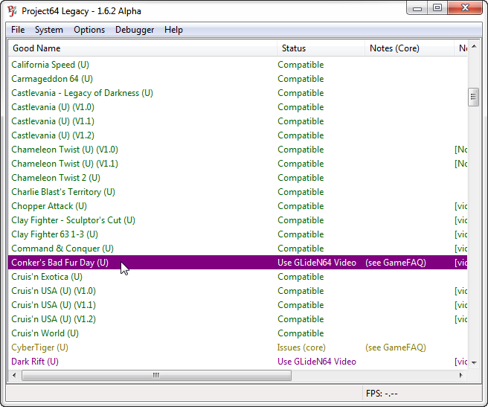Select Castlevania (U) (V1.2) row
The height and width of the screenshot is (407, 488).
click(238, 135)
